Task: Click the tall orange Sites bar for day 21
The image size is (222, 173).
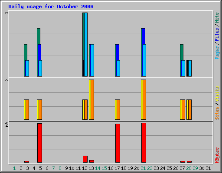Action: [144, 99]
